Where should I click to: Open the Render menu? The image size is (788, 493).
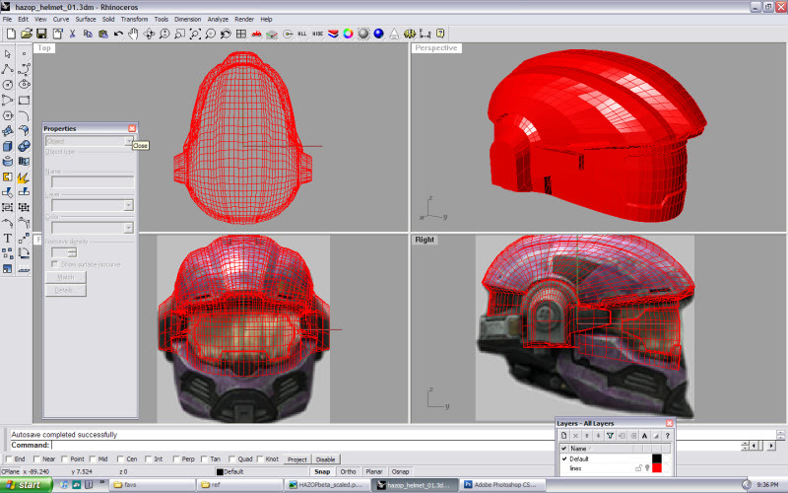tap(244, 19)
